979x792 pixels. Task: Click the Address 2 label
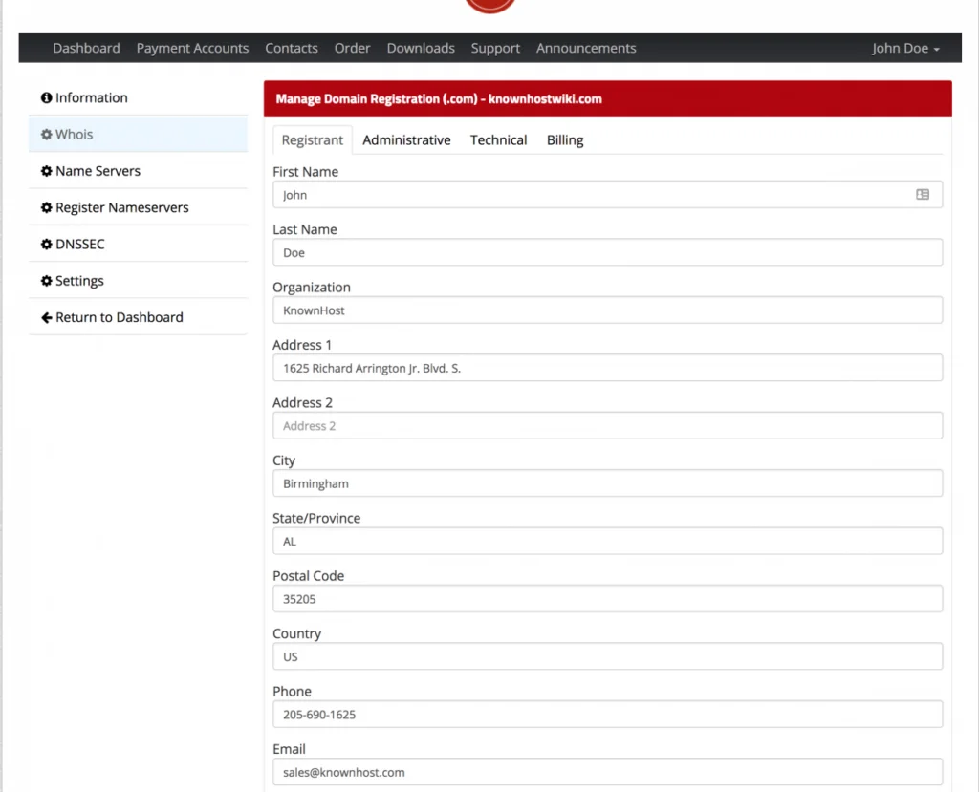303,402
